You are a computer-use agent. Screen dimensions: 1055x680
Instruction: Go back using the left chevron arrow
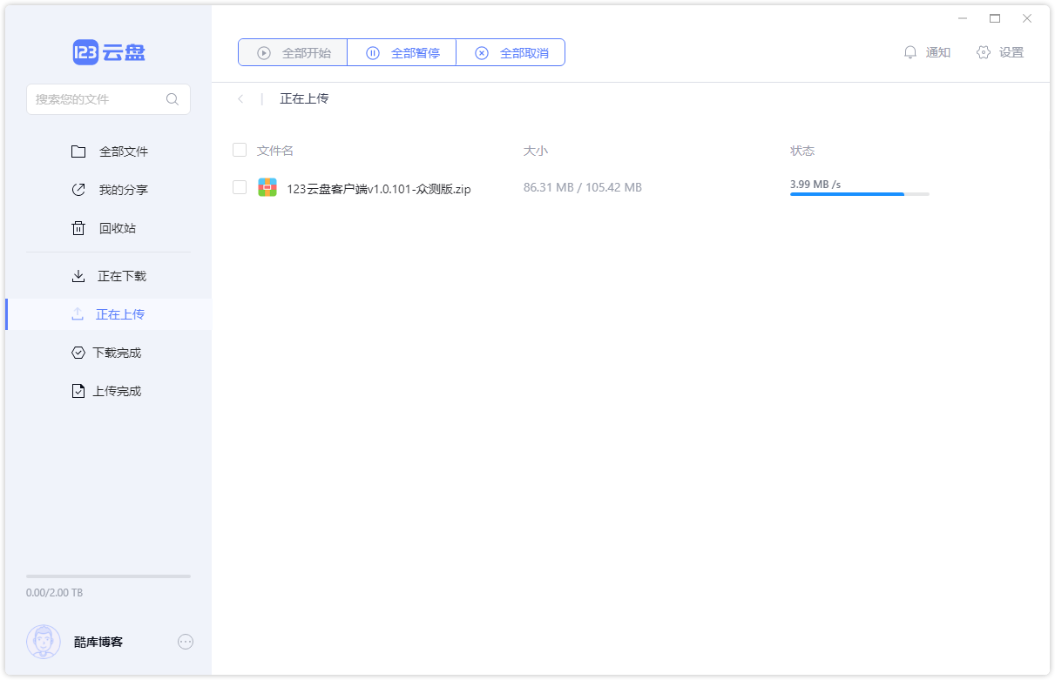tap(240, 98)
